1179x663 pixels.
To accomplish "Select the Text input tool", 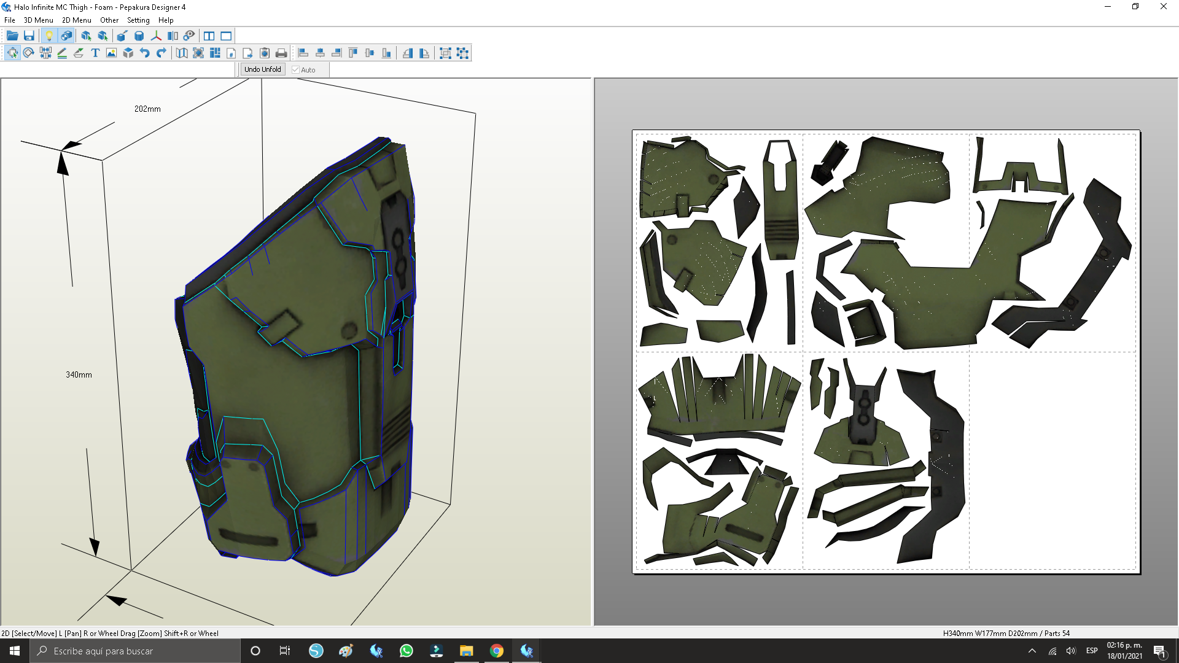I will click(x=95, y=53).
